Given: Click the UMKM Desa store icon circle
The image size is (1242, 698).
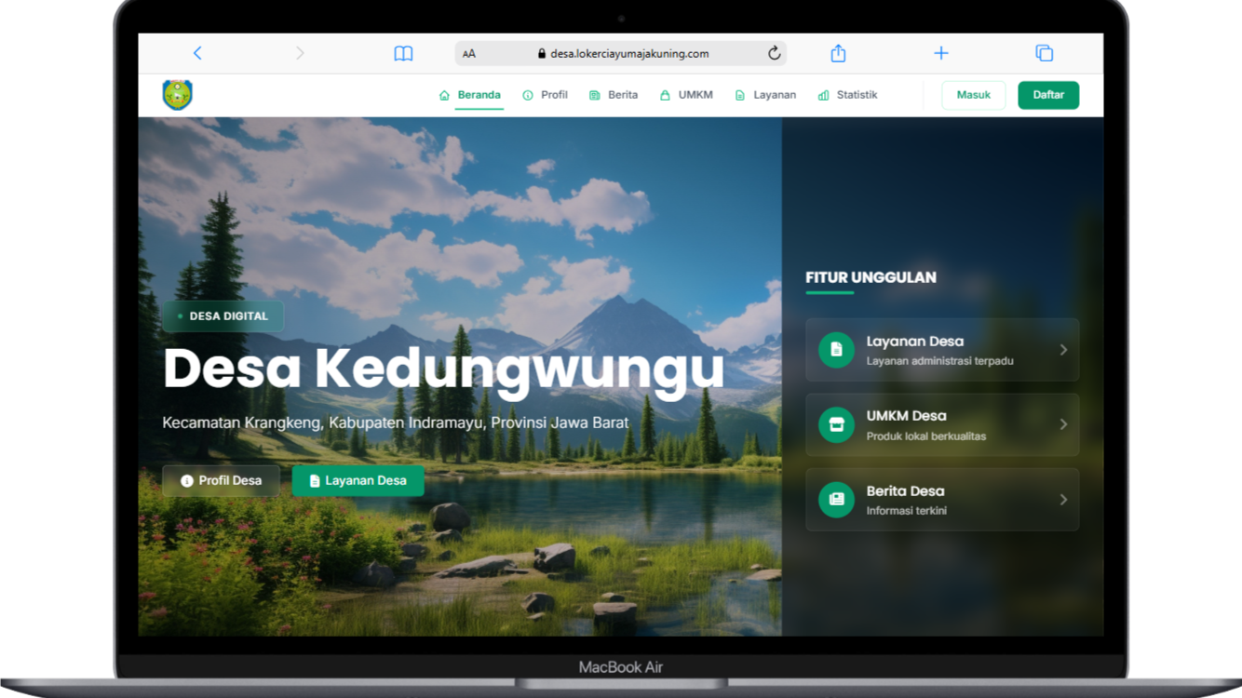Looking at the screenshot, I should click(x=836, y=424).
